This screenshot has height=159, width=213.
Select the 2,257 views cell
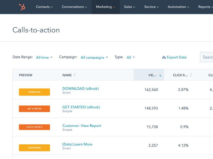(153, 145)
